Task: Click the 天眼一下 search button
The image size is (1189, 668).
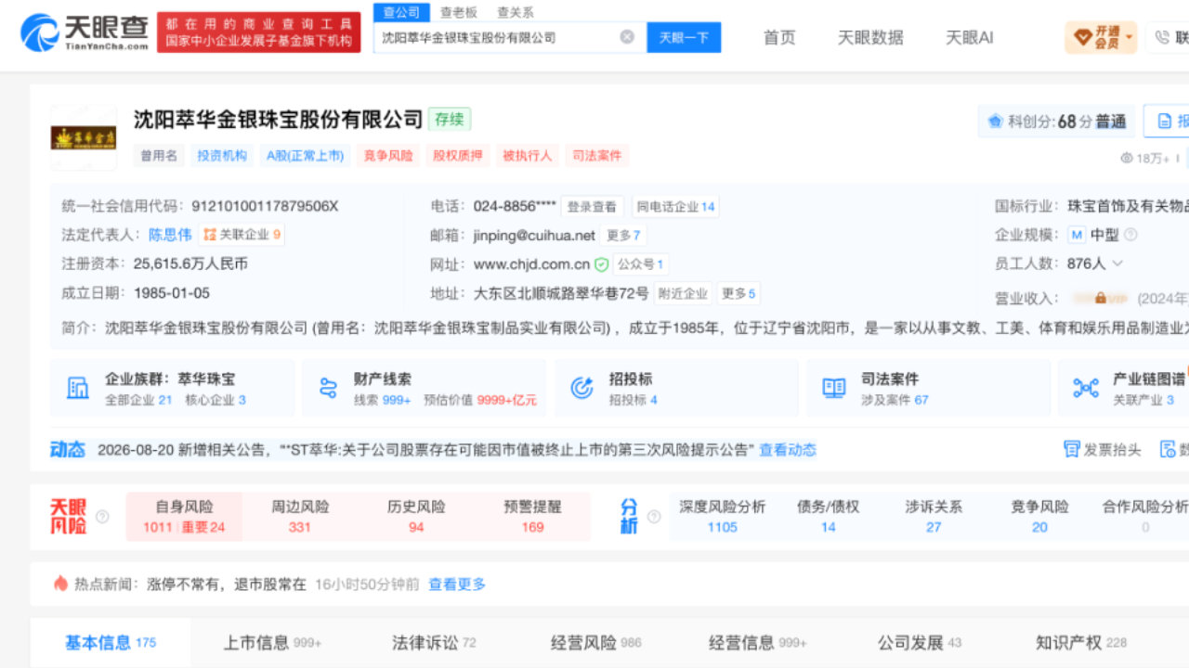Action: [684, 37]
